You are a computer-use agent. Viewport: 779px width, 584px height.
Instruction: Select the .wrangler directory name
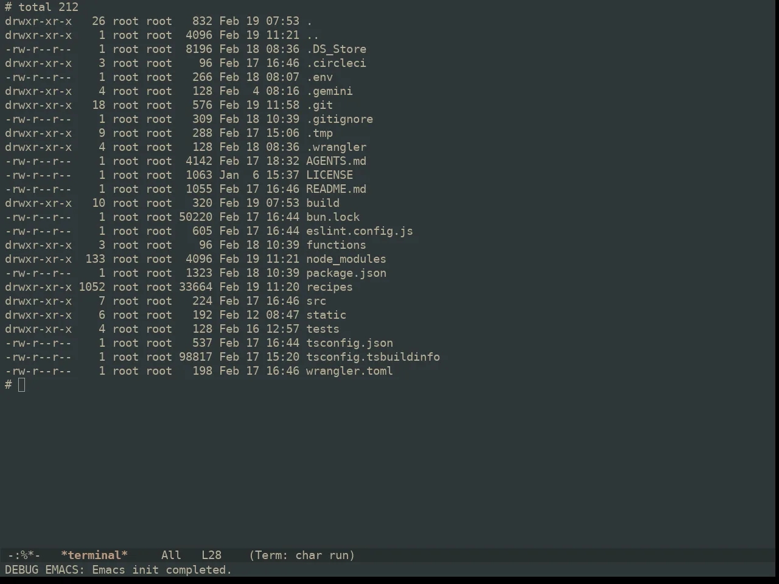[x=336, y=147]
